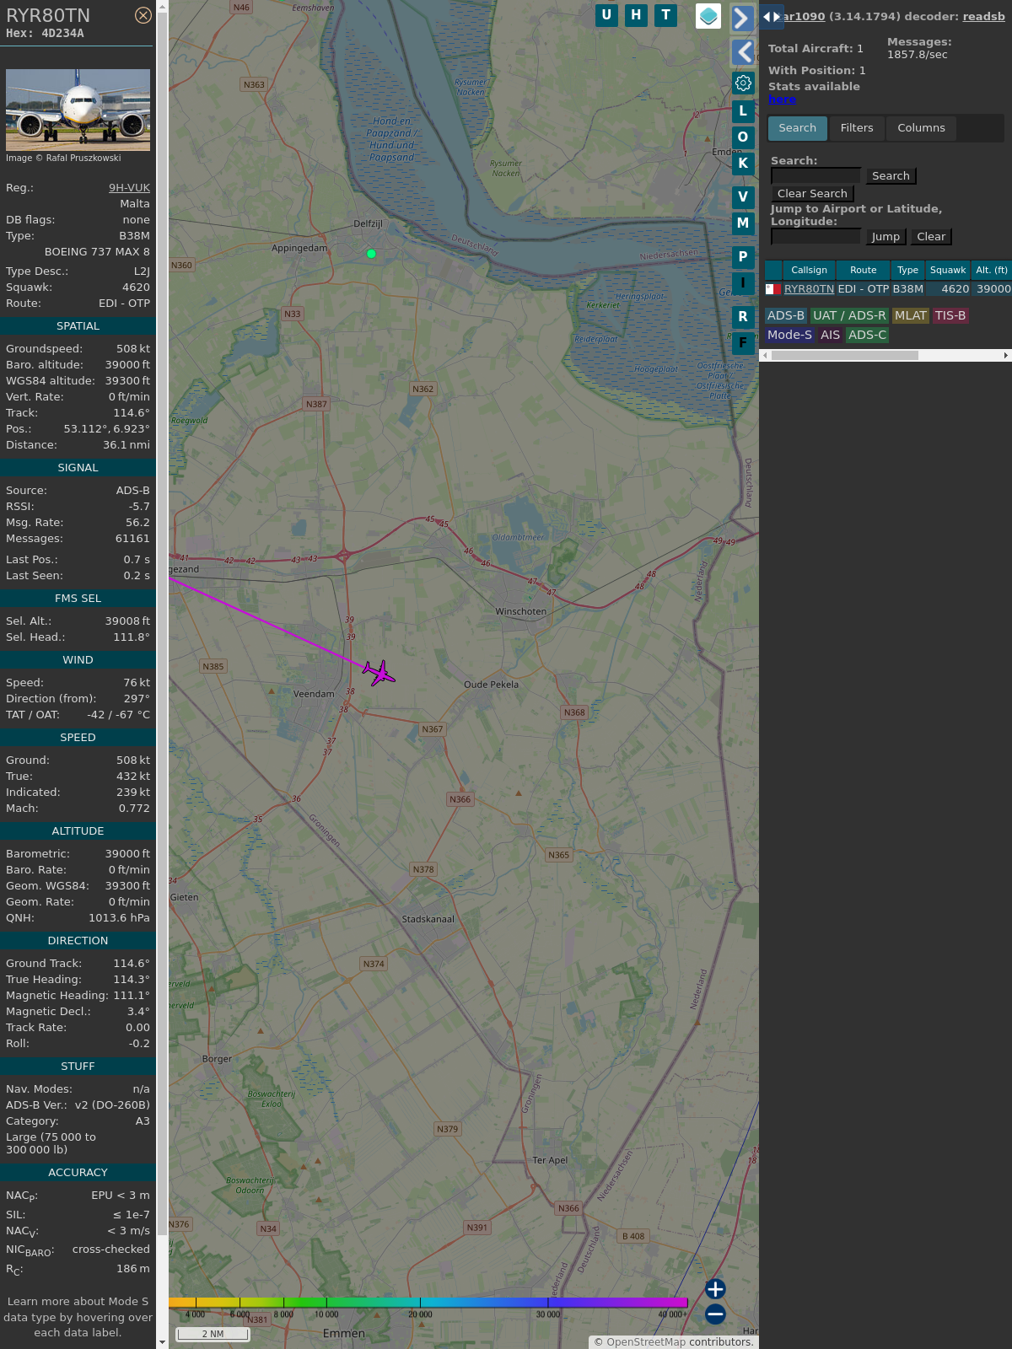1012x1349 pixels.
Task: Click the info panel scrollbar up arrow
Action: tap(162, 6)
